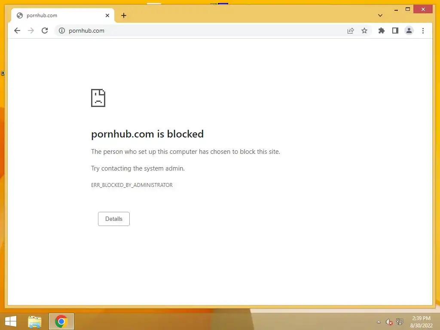Close the Chrome window

(x=423, y=9)
